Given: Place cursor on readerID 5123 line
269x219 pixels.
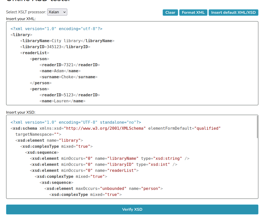Looking at the screenshot, I should tap(69, 95).
